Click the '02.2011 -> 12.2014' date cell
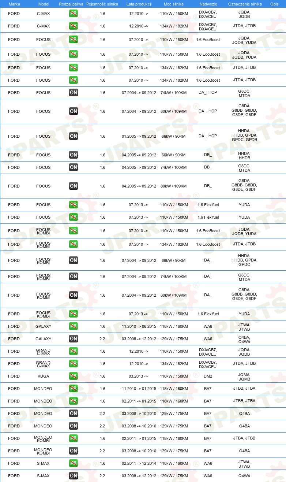Screen dimensions: 286x482 click(139, 463)
